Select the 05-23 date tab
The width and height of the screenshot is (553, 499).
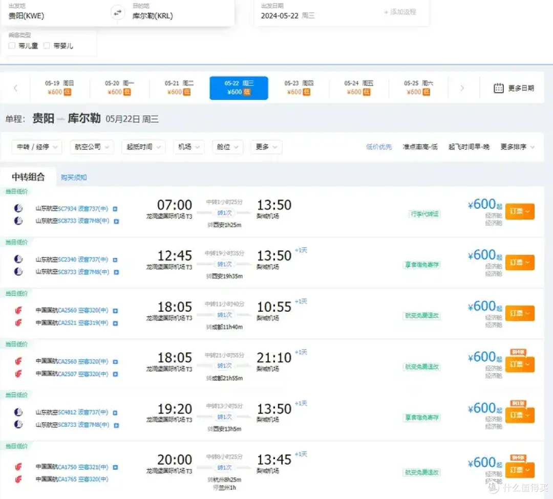[299, 88]
